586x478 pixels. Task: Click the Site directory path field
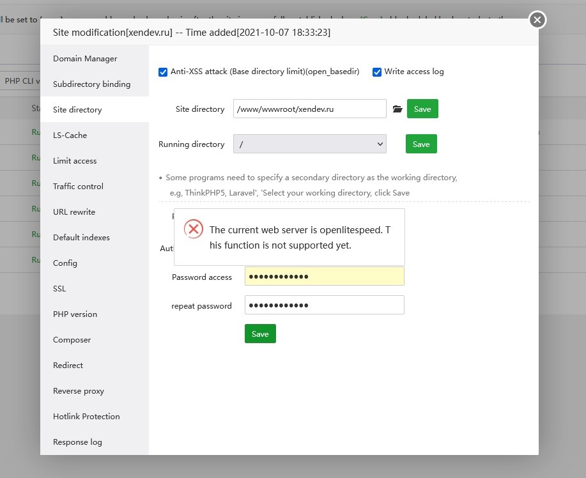(309, 109)
